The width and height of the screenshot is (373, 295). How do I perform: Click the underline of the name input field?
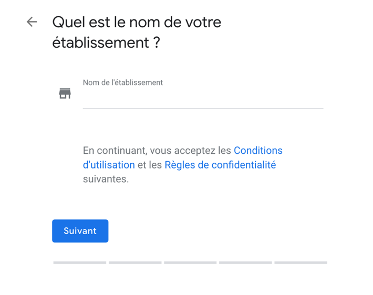(x=203, y=109)
